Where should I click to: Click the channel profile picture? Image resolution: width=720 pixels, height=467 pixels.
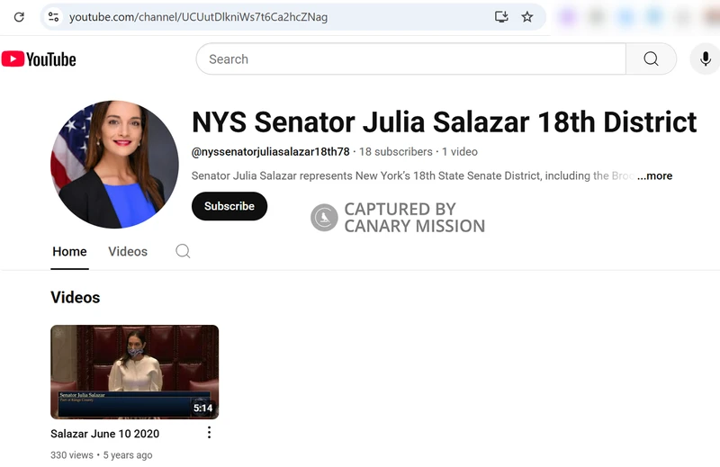pyautogui.click(x=114, y=165)
